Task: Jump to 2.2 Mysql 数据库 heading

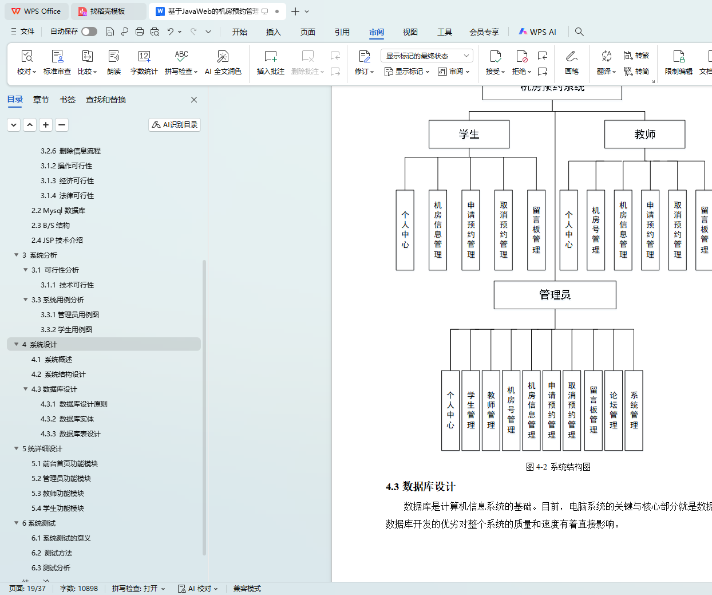Action: coord(58,210)
